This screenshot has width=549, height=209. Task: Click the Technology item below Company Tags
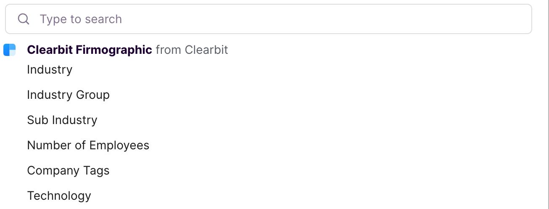pos(59,196)
